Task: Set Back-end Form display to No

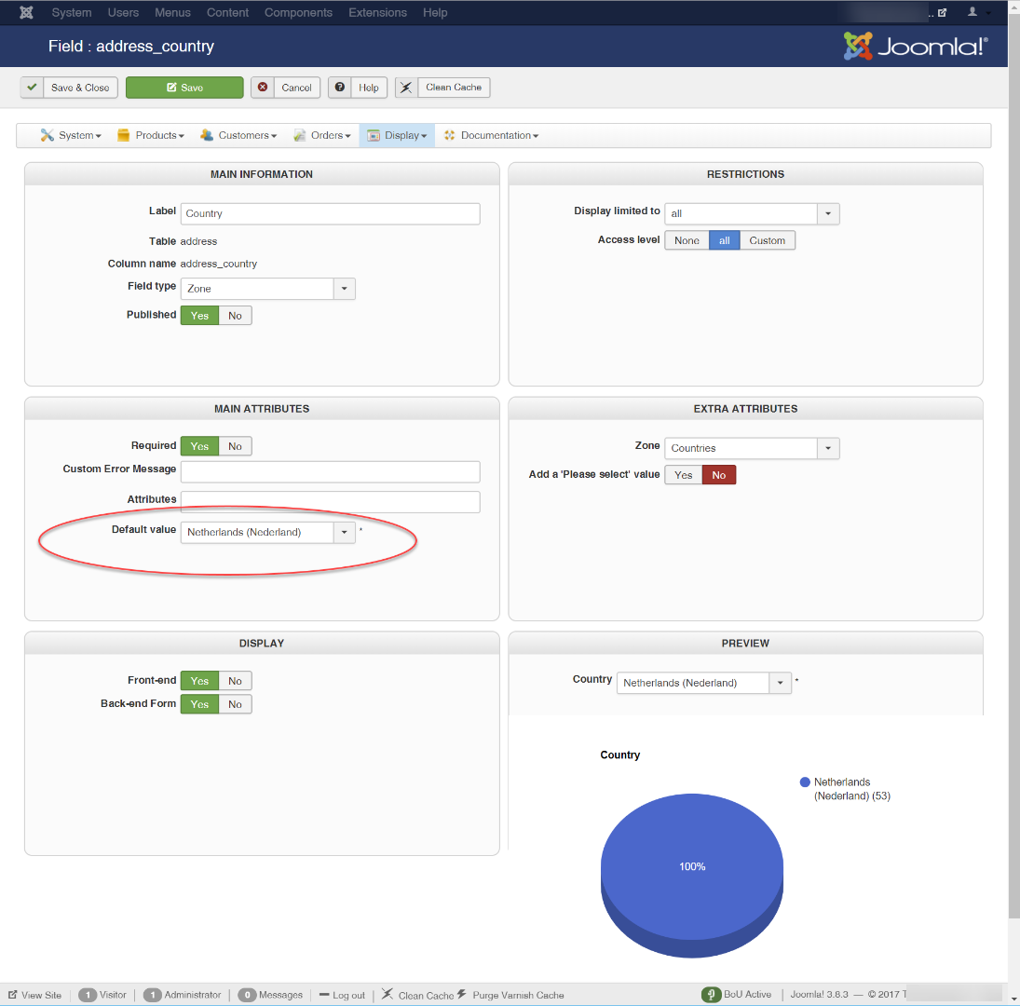Action: 235,704
